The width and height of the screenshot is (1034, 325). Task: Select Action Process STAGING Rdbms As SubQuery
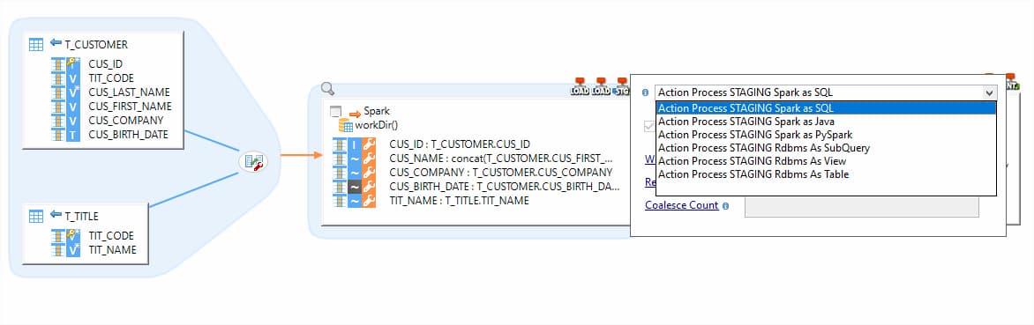tap(826, 148)
